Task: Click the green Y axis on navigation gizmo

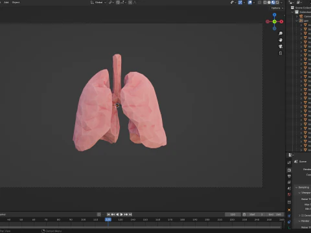Action: pos(275,21)
